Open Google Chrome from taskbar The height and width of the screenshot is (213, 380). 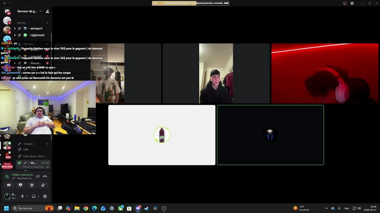(x=86, y=208)
